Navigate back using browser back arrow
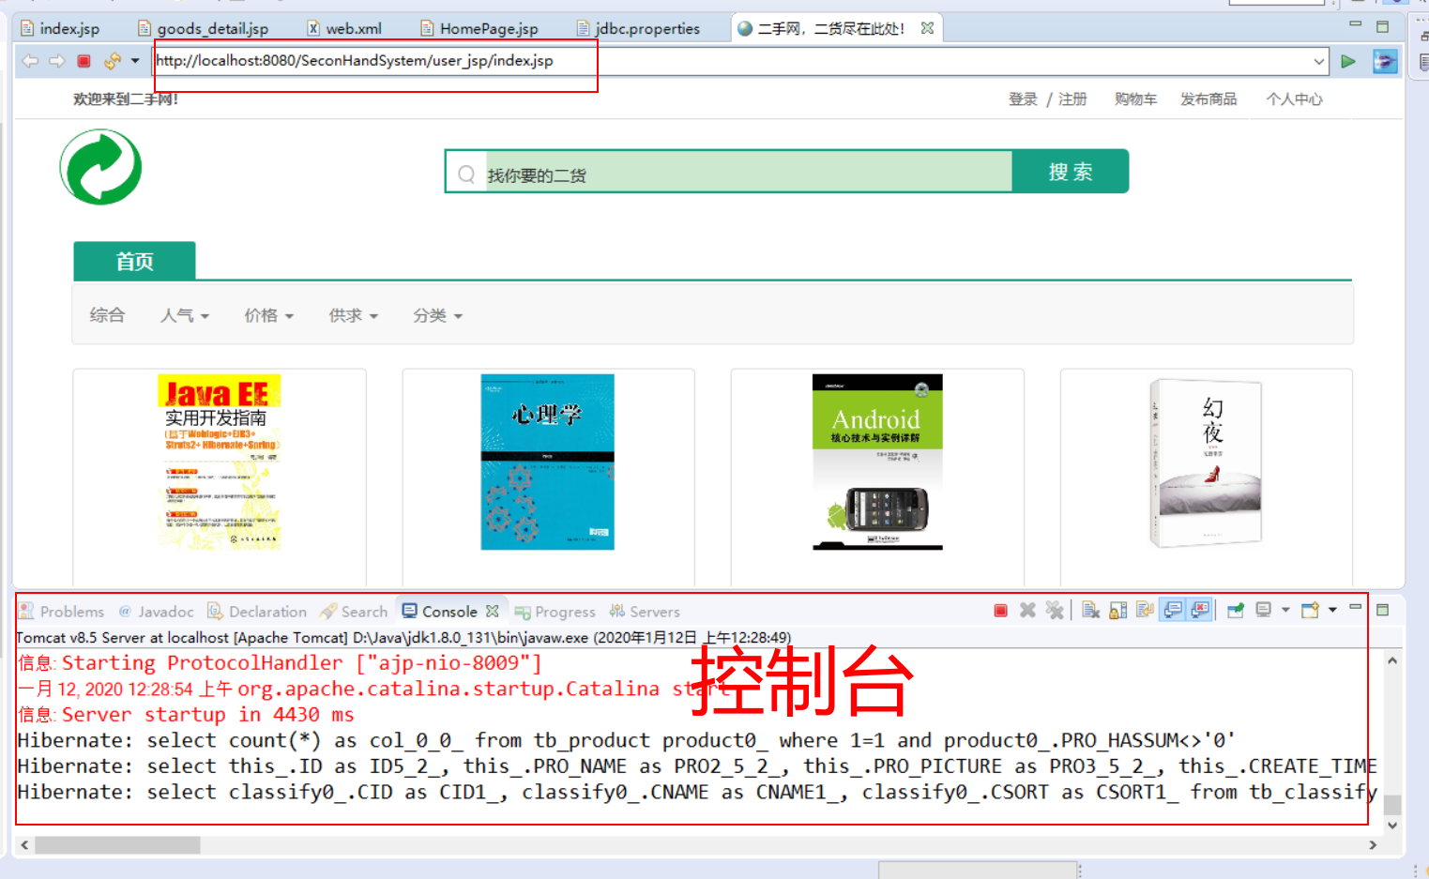 point(29,60)
